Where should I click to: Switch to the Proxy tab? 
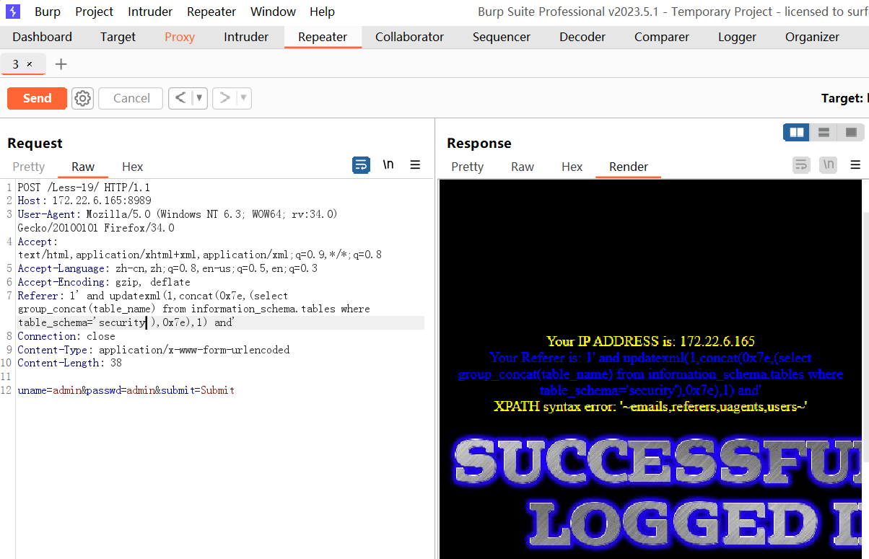tap(180, 37)
